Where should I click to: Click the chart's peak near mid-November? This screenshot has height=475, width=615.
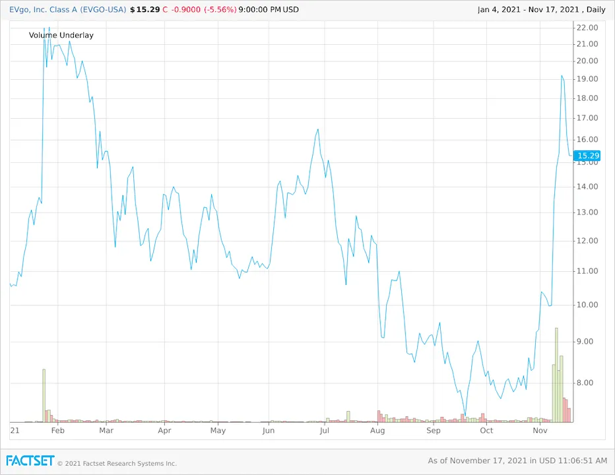click(562, 76)
